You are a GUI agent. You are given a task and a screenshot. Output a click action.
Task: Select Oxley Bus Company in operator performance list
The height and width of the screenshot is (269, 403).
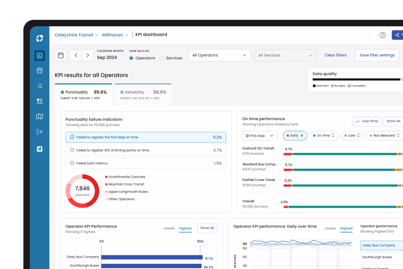pos(381,245)
